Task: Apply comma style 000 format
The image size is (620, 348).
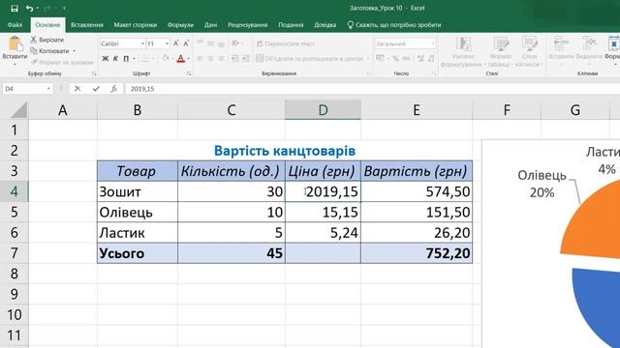Action: [x=406, y=59]
